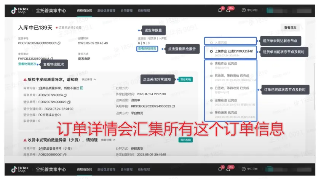Copy delivery number POCYB2305090000010S01

pyautogui.click(x=59, y=43)
